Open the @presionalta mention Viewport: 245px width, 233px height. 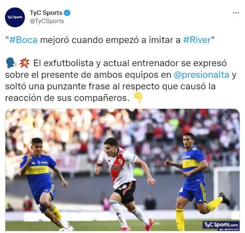201,75
